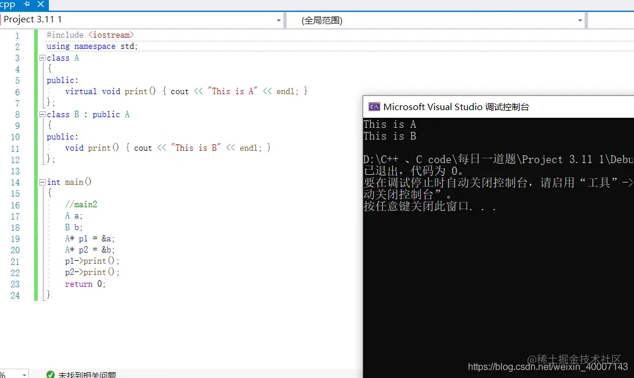Click the "This is A" string literal in code
Image resolution: width=634 pixels, height=378 pixels.
point(233,91)
